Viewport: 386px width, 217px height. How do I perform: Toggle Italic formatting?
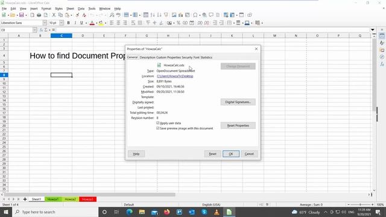[x=75, y=23]
